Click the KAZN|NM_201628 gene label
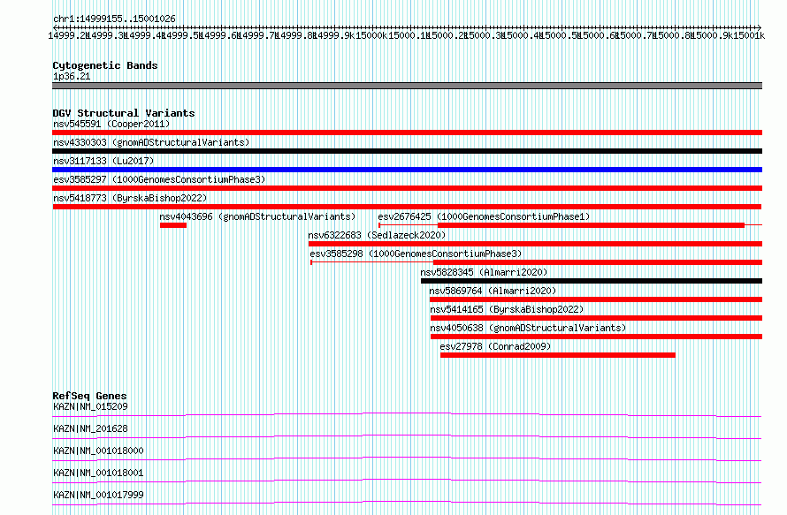This screenshot has width=787, height=515. point(90,428)
